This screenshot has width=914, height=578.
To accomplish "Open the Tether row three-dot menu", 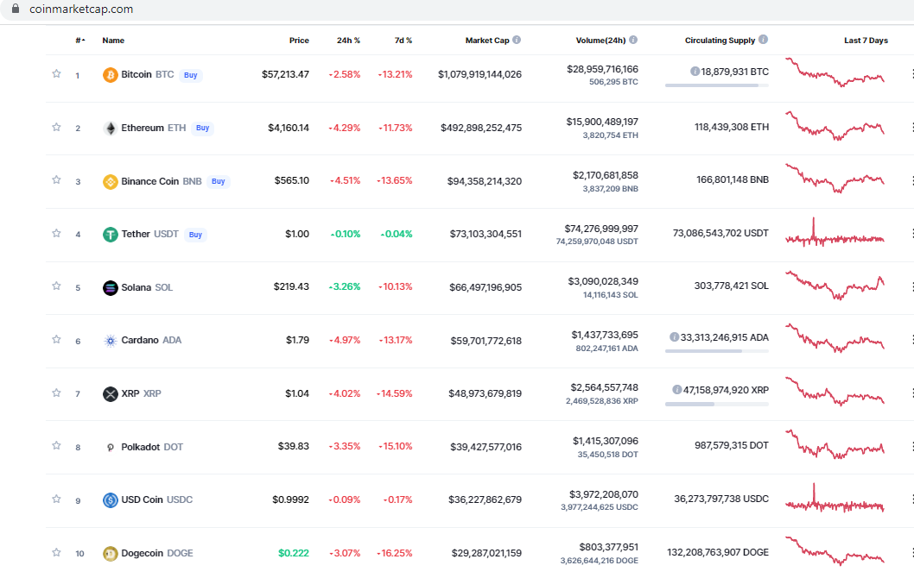I will pos(911,234).
